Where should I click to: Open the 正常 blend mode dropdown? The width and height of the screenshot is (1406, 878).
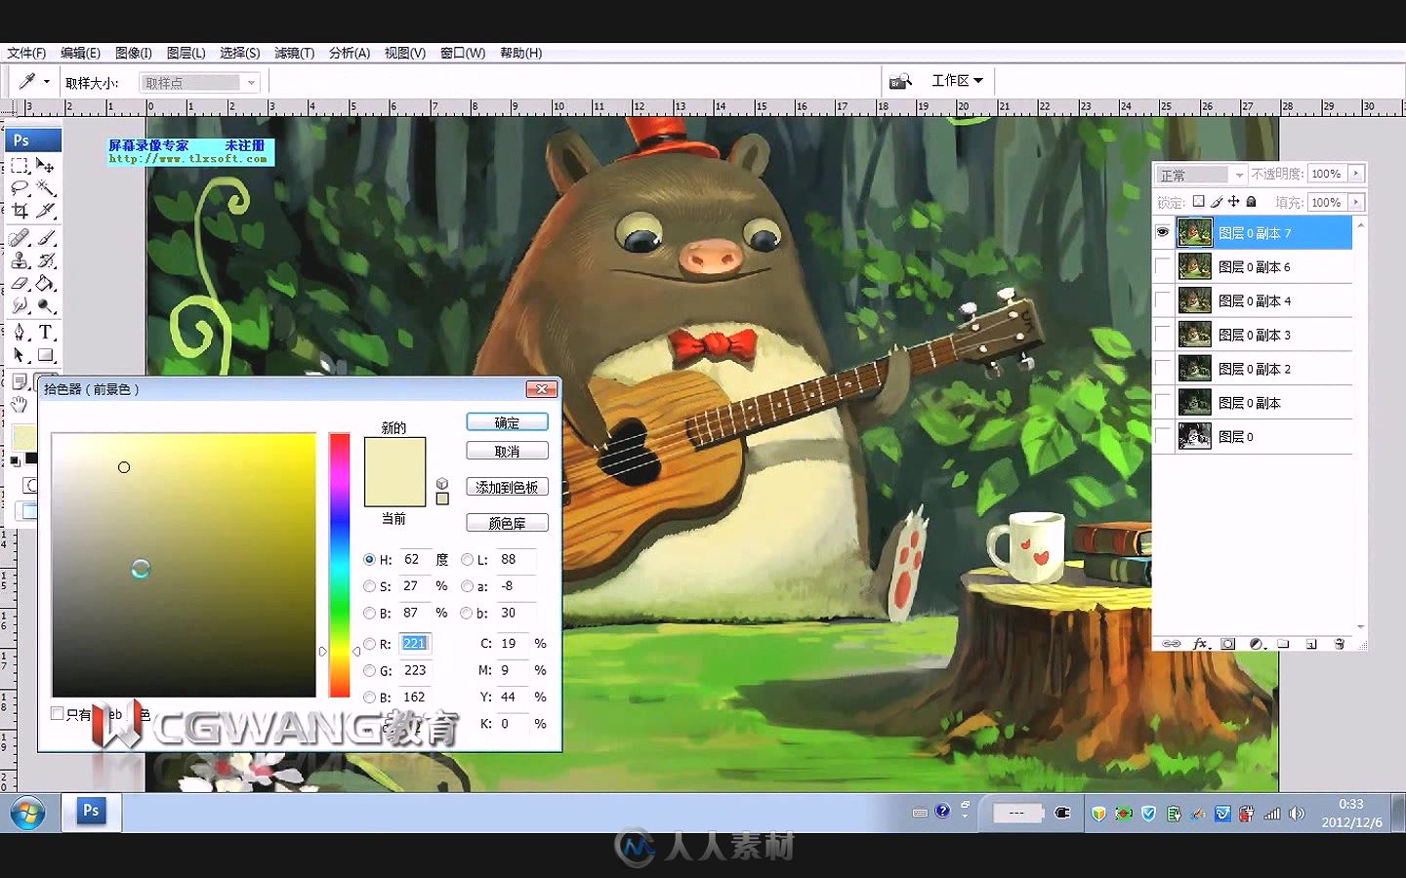[1201, 175]
